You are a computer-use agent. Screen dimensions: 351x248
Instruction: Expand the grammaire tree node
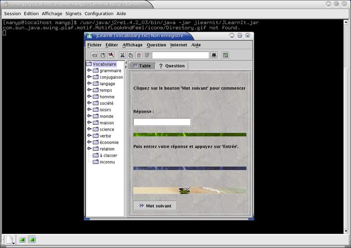(89, 70)
